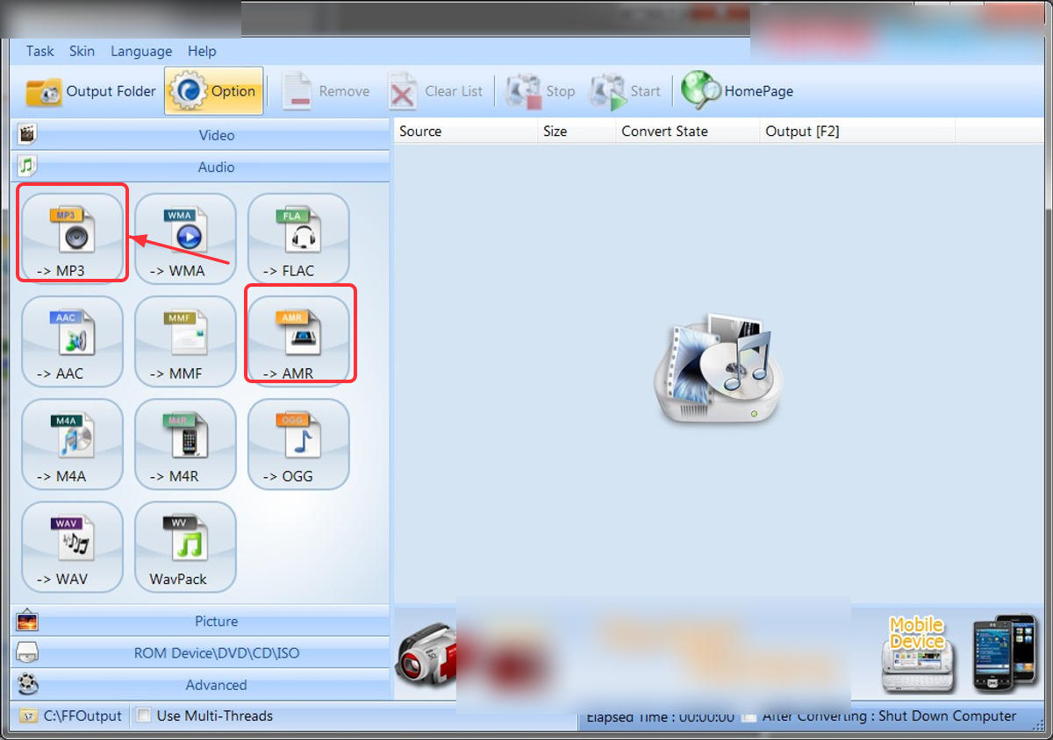Open the HomePage link in toolbar

point(738,91)
